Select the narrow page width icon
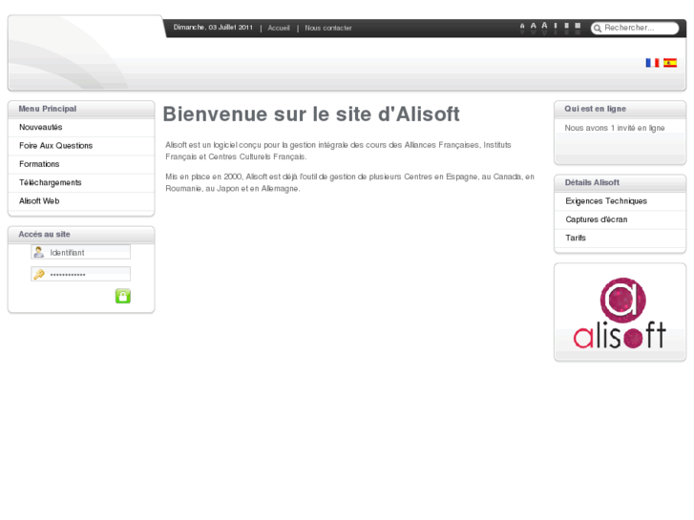The height and width of the screenshot is (520, 694). click(x=556, y=26)
